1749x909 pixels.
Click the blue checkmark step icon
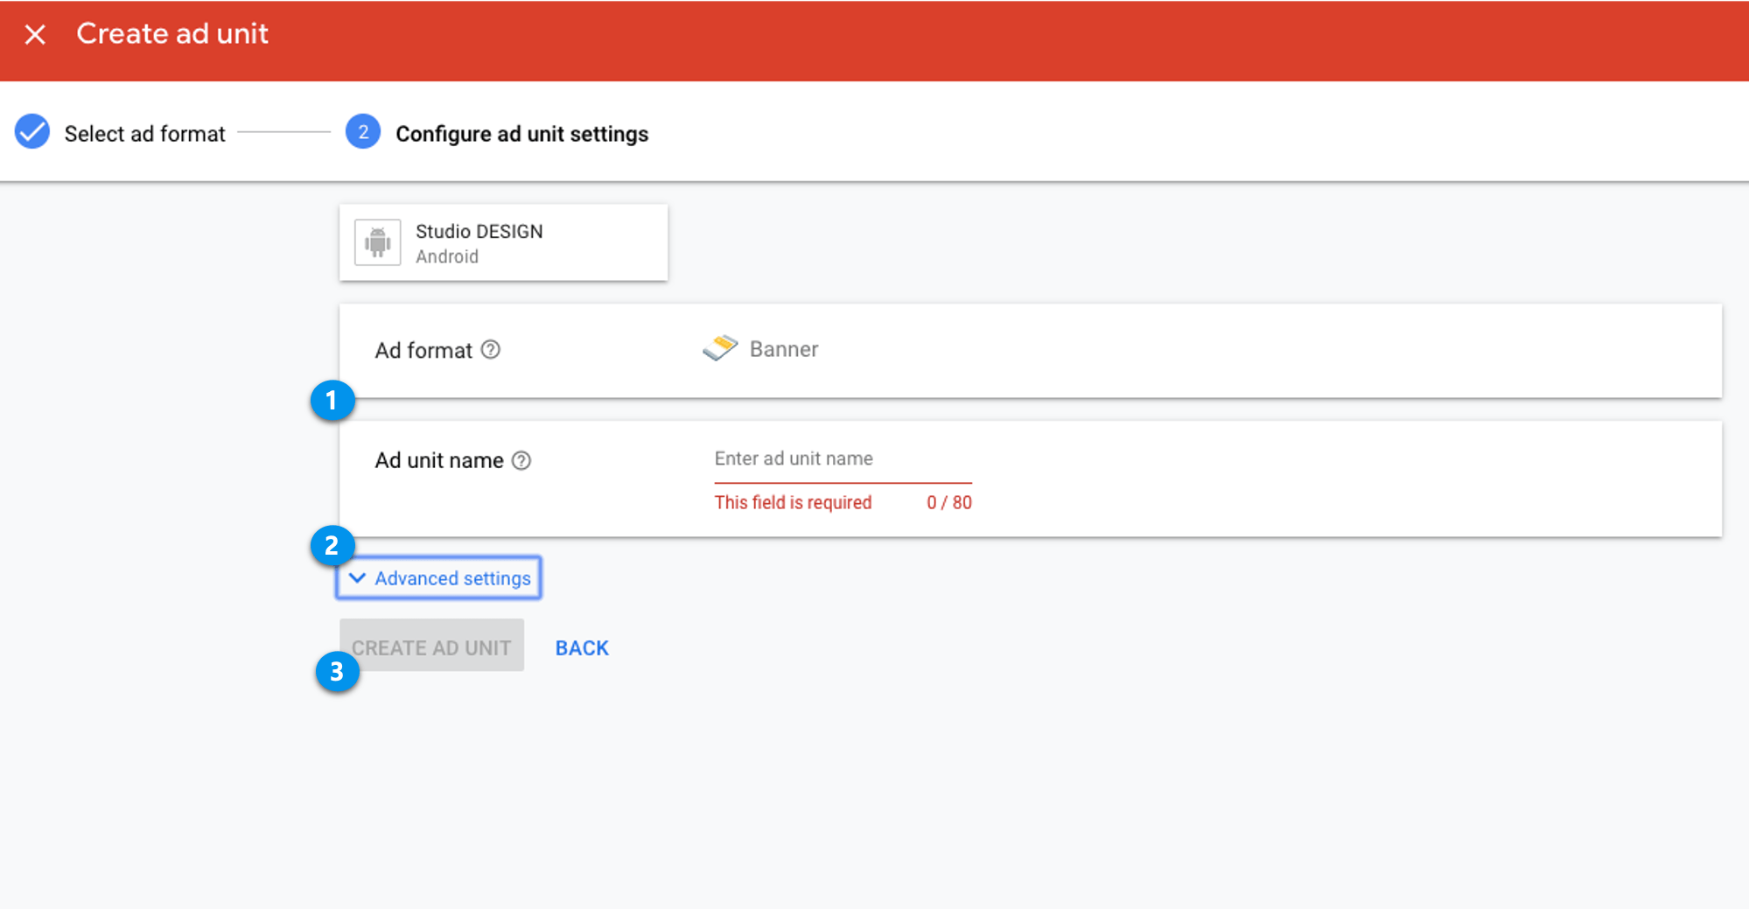[x=32, y=132]
